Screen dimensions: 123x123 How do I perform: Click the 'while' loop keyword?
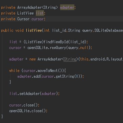[14, 71]
